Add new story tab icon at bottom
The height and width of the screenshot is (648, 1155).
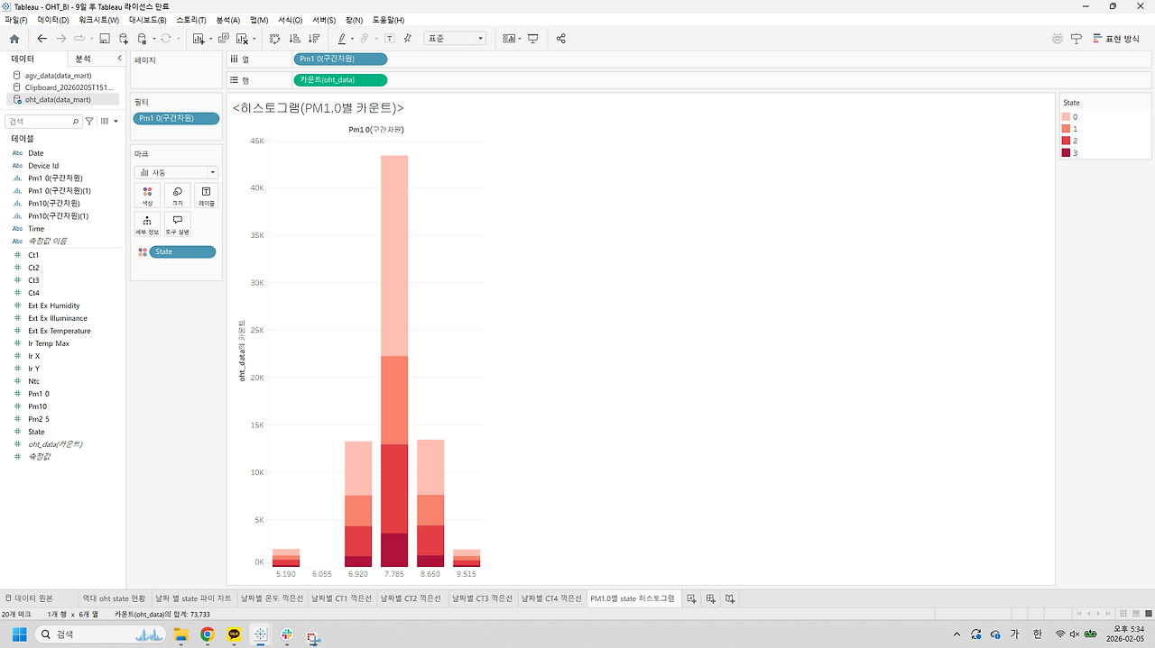[730, 598]
